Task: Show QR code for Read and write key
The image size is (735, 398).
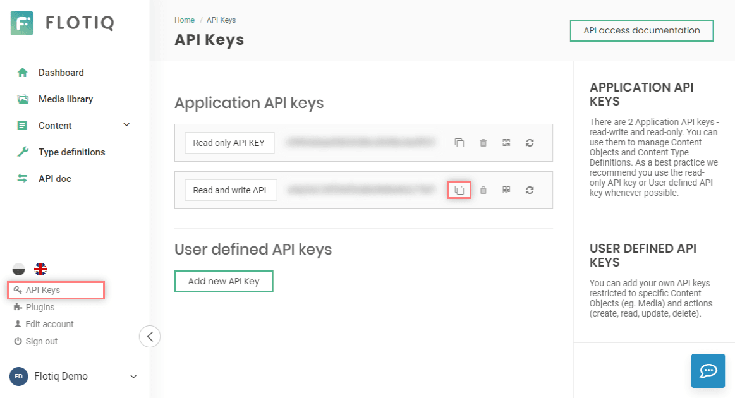Action: tap(506, 190)
